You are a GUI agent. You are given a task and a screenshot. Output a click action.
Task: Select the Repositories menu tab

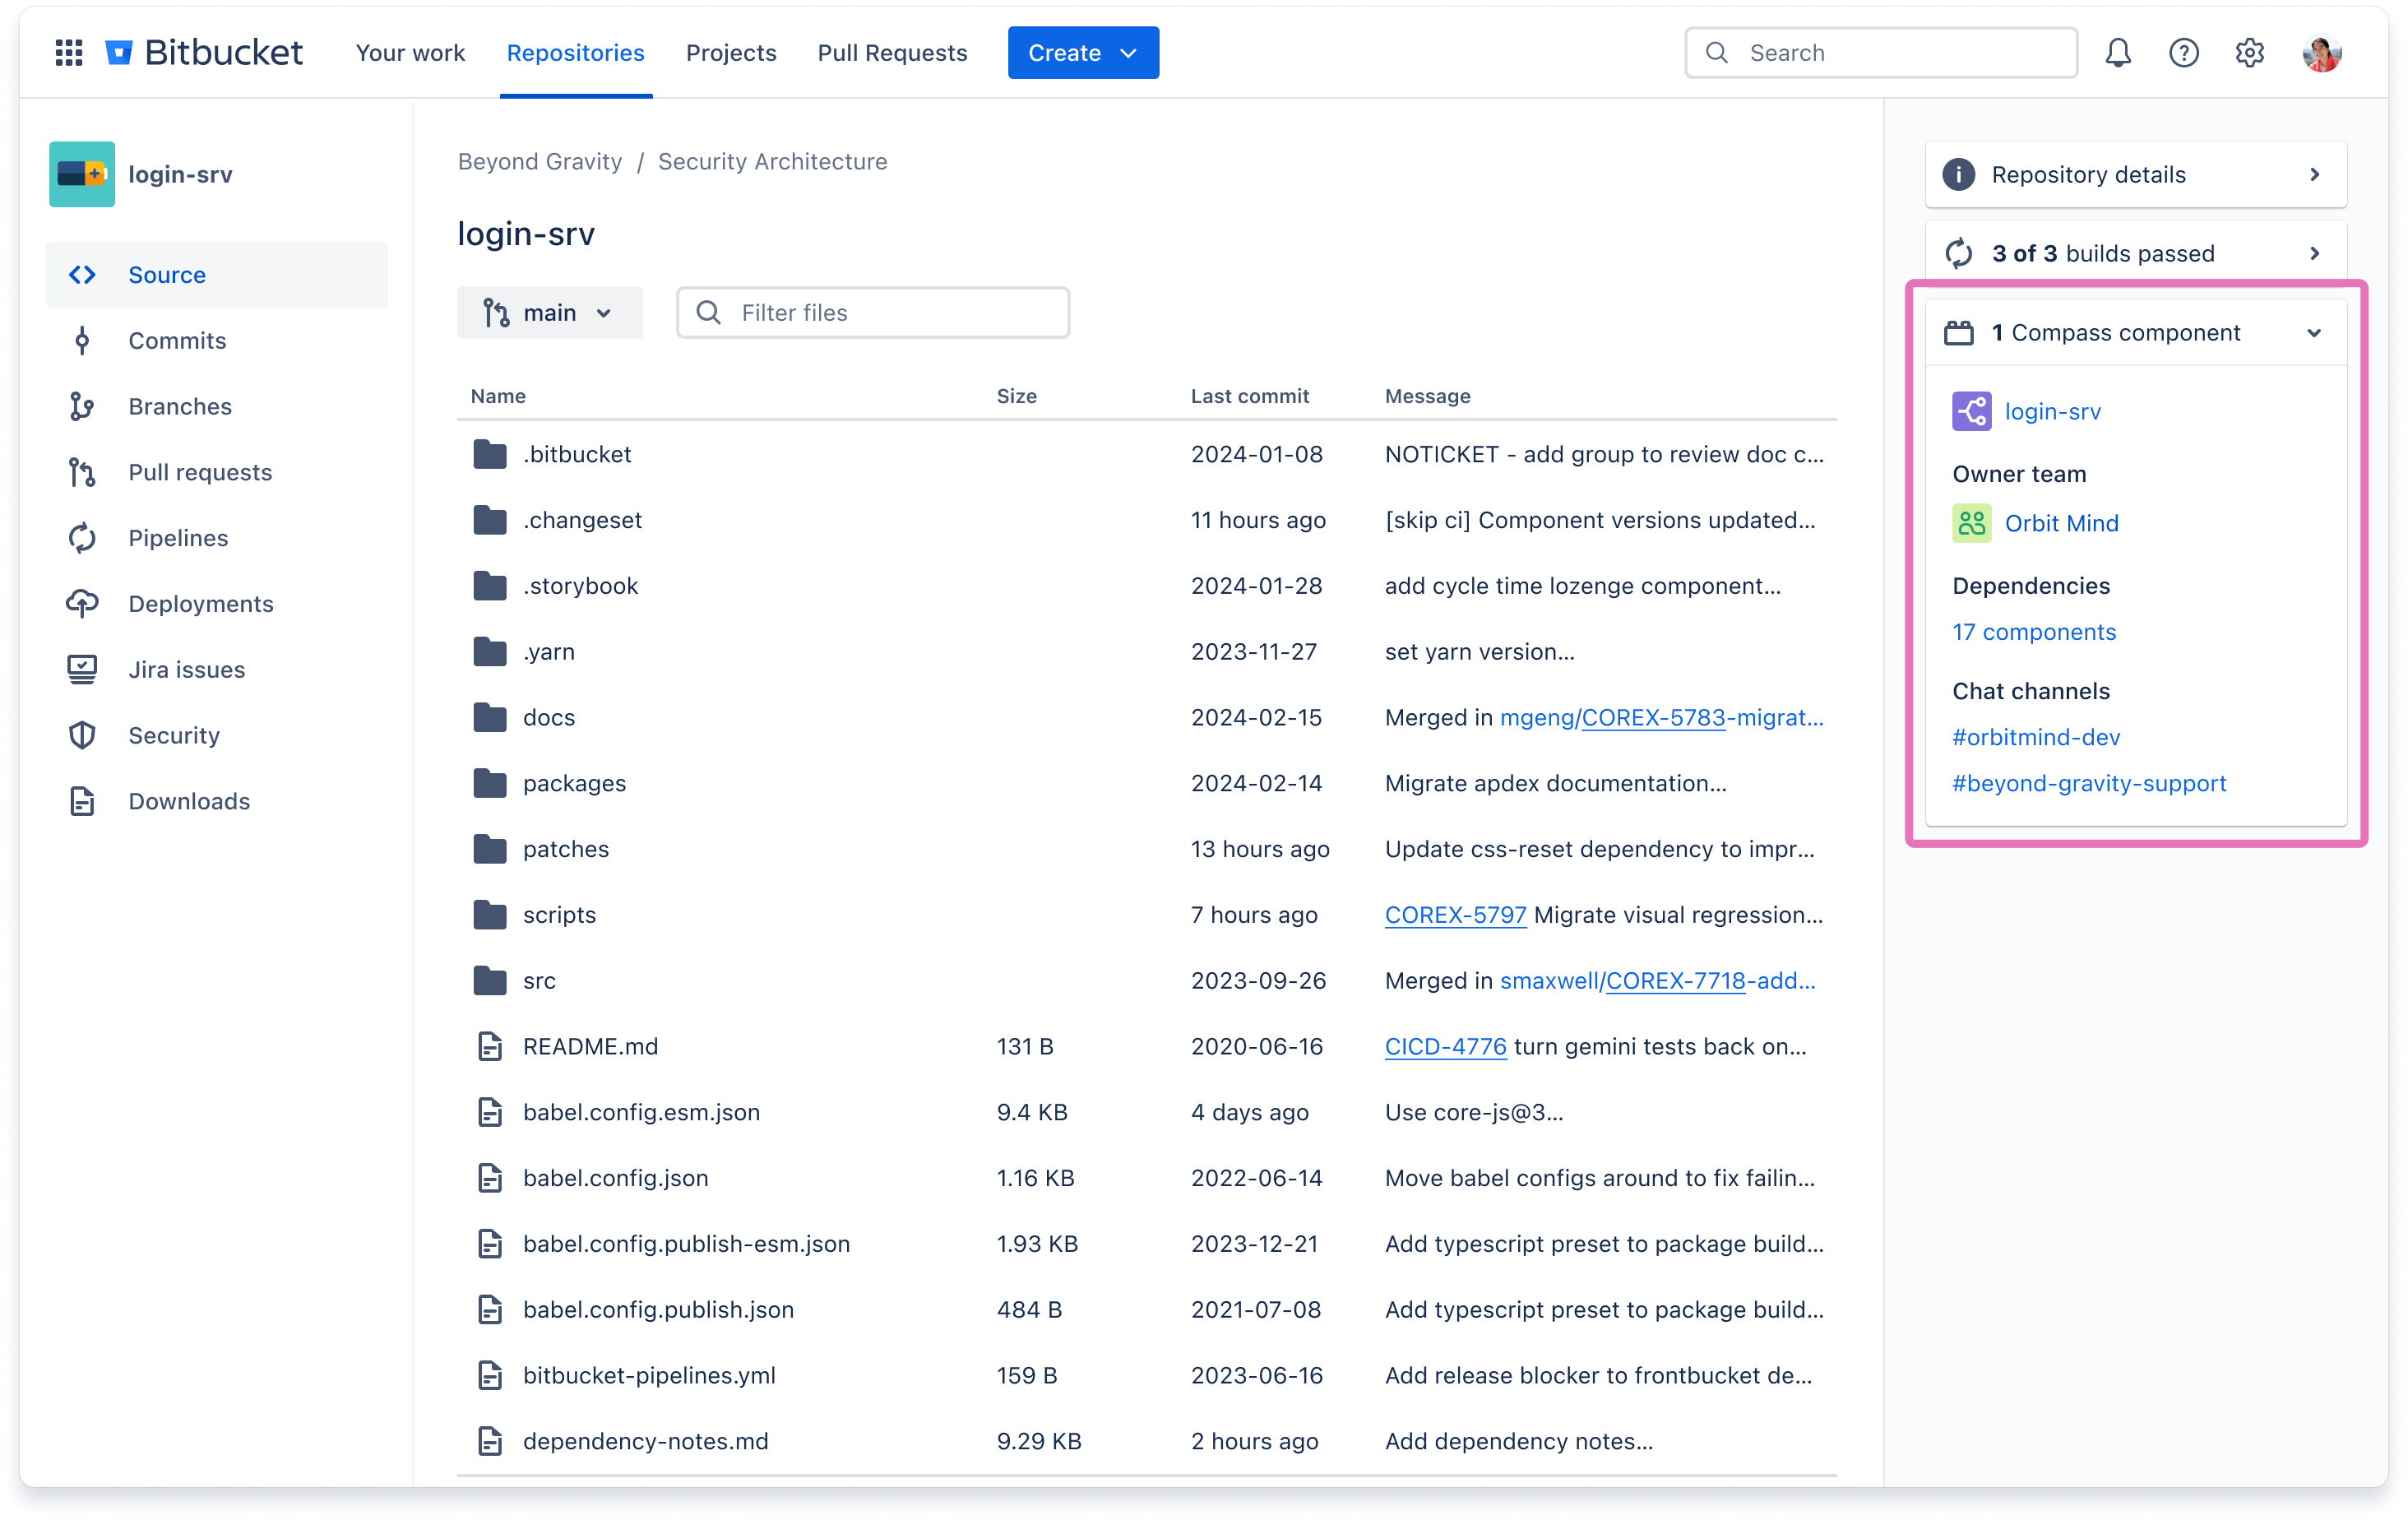click(x=574, y=51)
